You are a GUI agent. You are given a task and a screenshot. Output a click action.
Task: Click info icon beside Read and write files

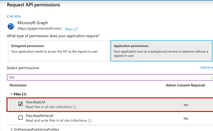90,120
